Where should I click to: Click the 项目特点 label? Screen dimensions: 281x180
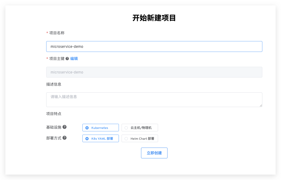[x=54, y=114]
